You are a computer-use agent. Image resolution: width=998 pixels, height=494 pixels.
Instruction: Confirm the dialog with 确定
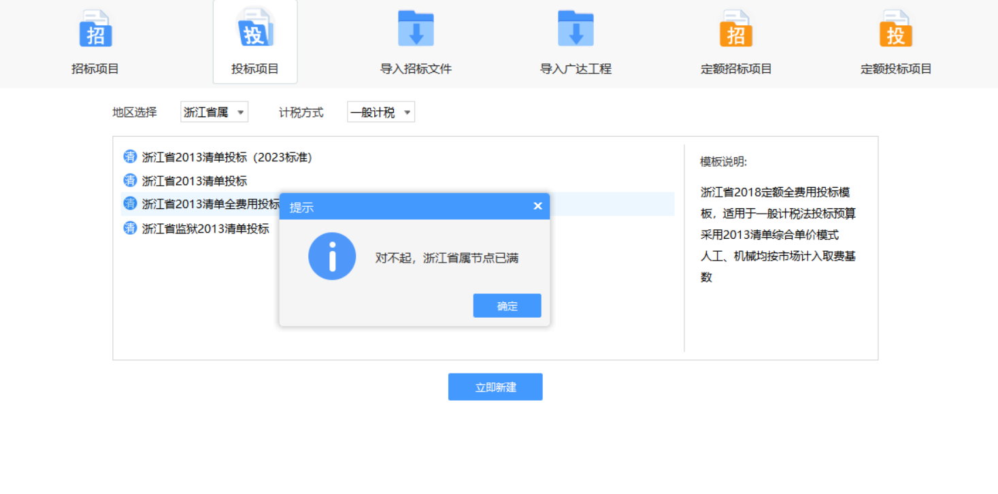click(x=508, y=306)
